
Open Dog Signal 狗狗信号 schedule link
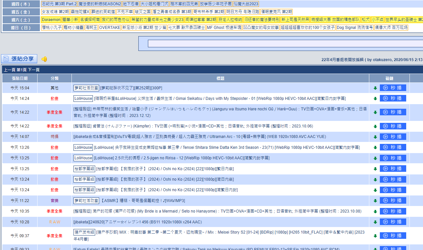pyautogui.click(x=355, y=28)
